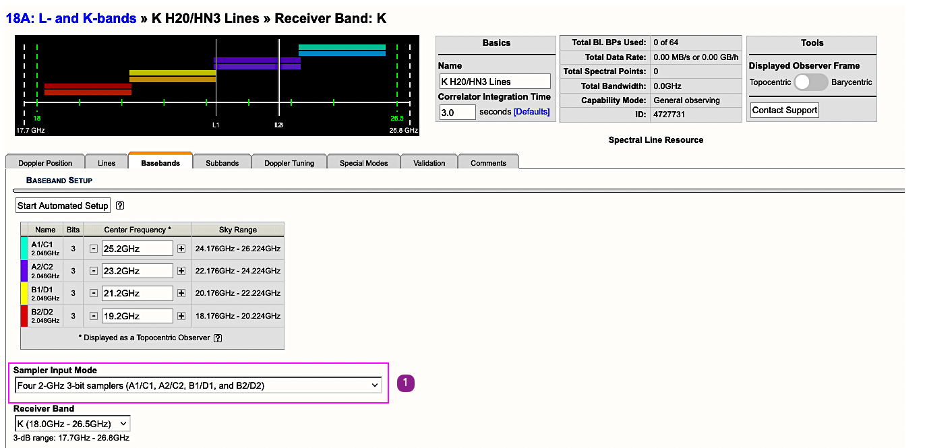This screenshot has width=925, height=448.
Task: Click the red B2/D2 color swatch
Action: click(24, 316)
